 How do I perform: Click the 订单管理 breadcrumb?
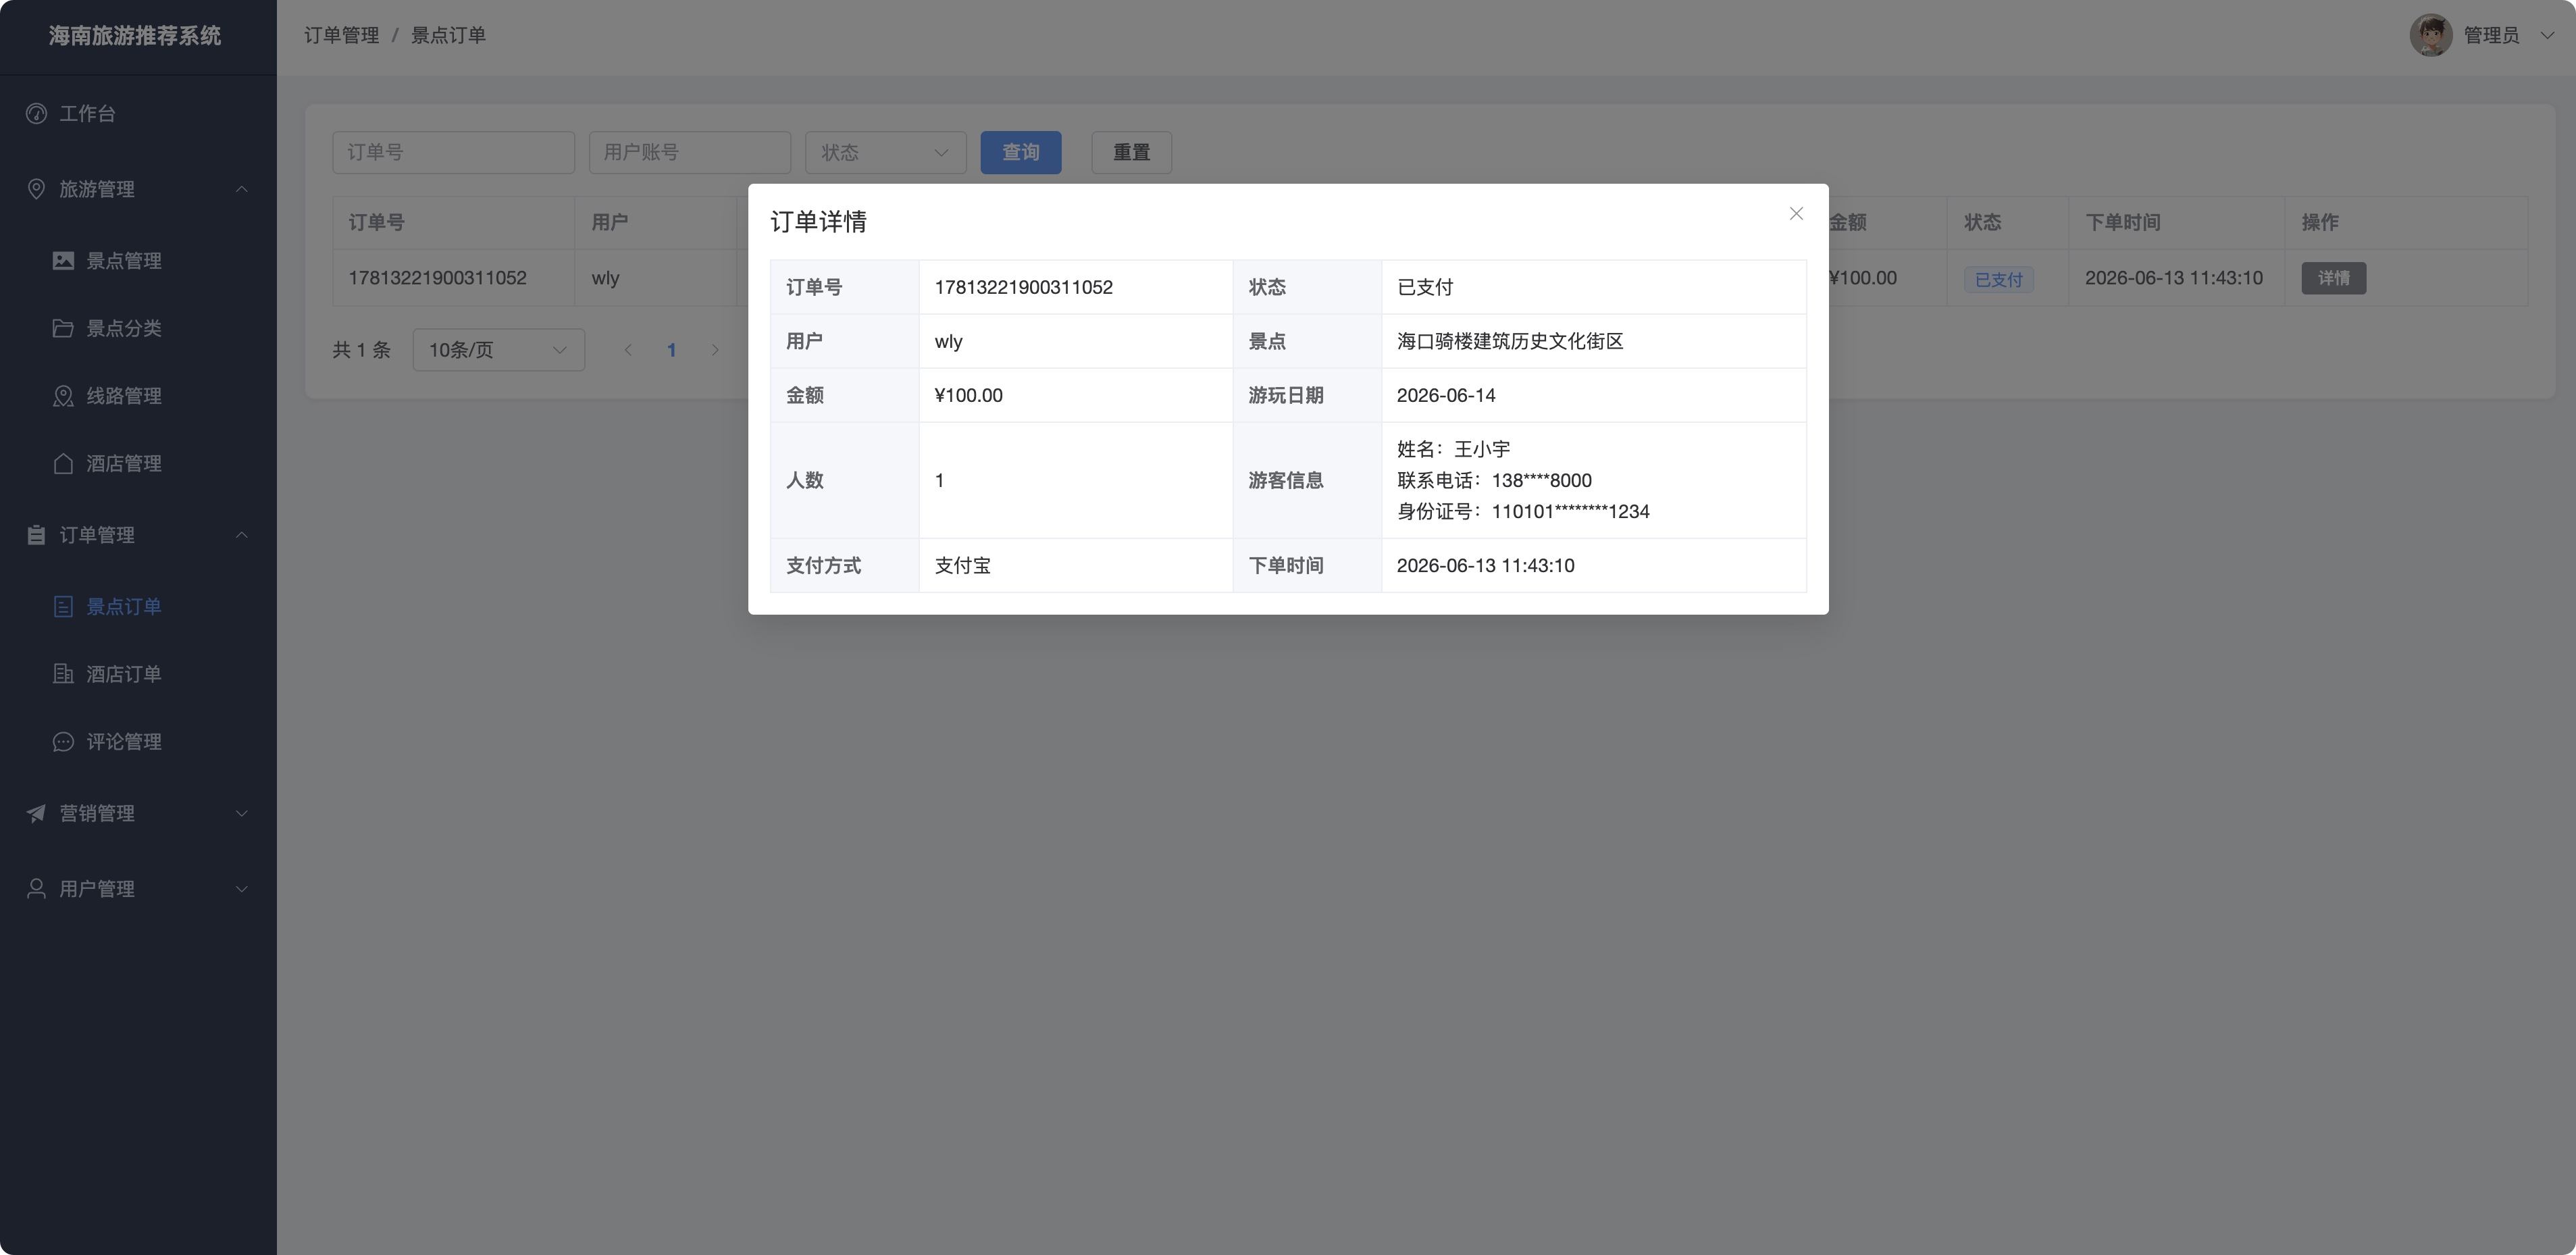pos(341,35)
